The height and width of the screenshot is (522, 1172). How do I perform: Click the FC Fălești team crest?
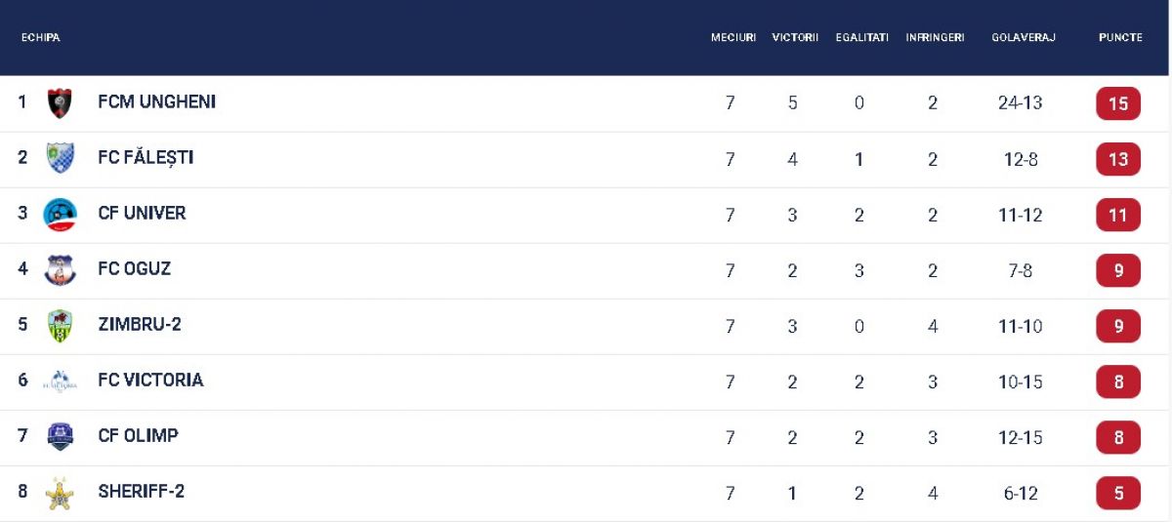(60, 158)
